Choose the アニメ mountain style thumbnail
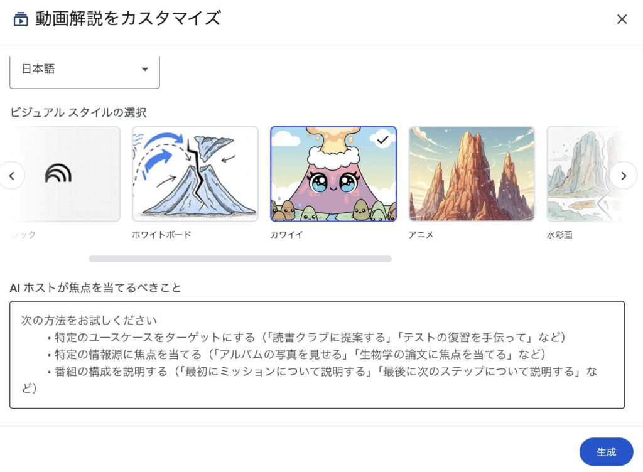The width and height of the screenshot is (643, 472). pyautogui.click(x=472, y=174)
